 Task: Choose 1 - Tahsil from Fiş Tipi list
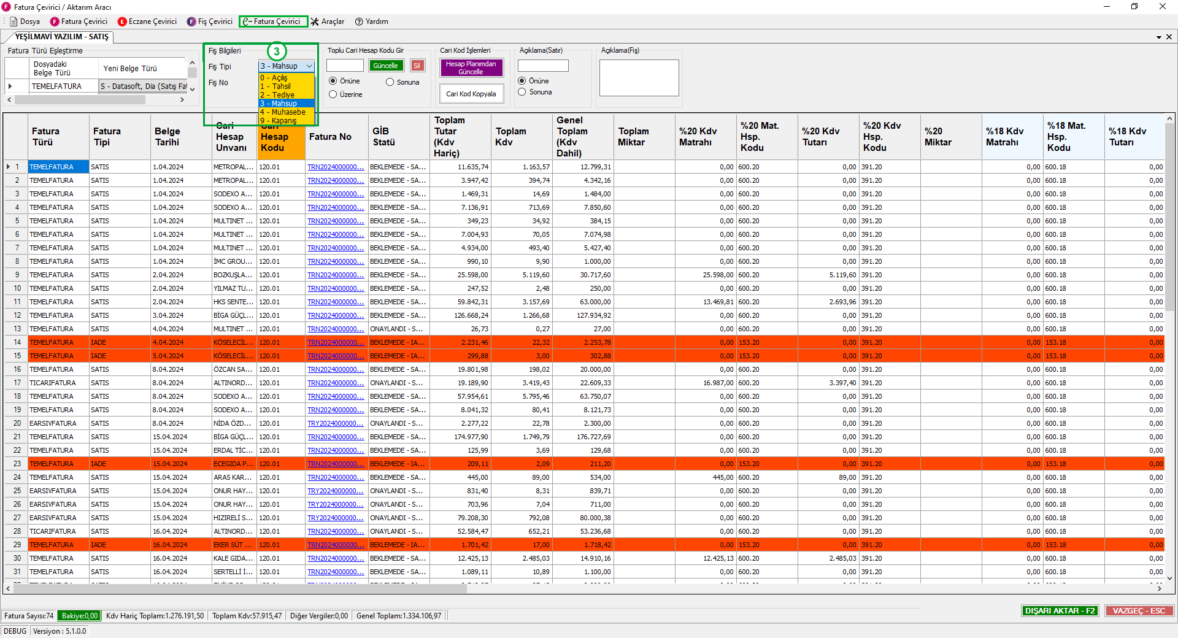click(x=287, y=86)
